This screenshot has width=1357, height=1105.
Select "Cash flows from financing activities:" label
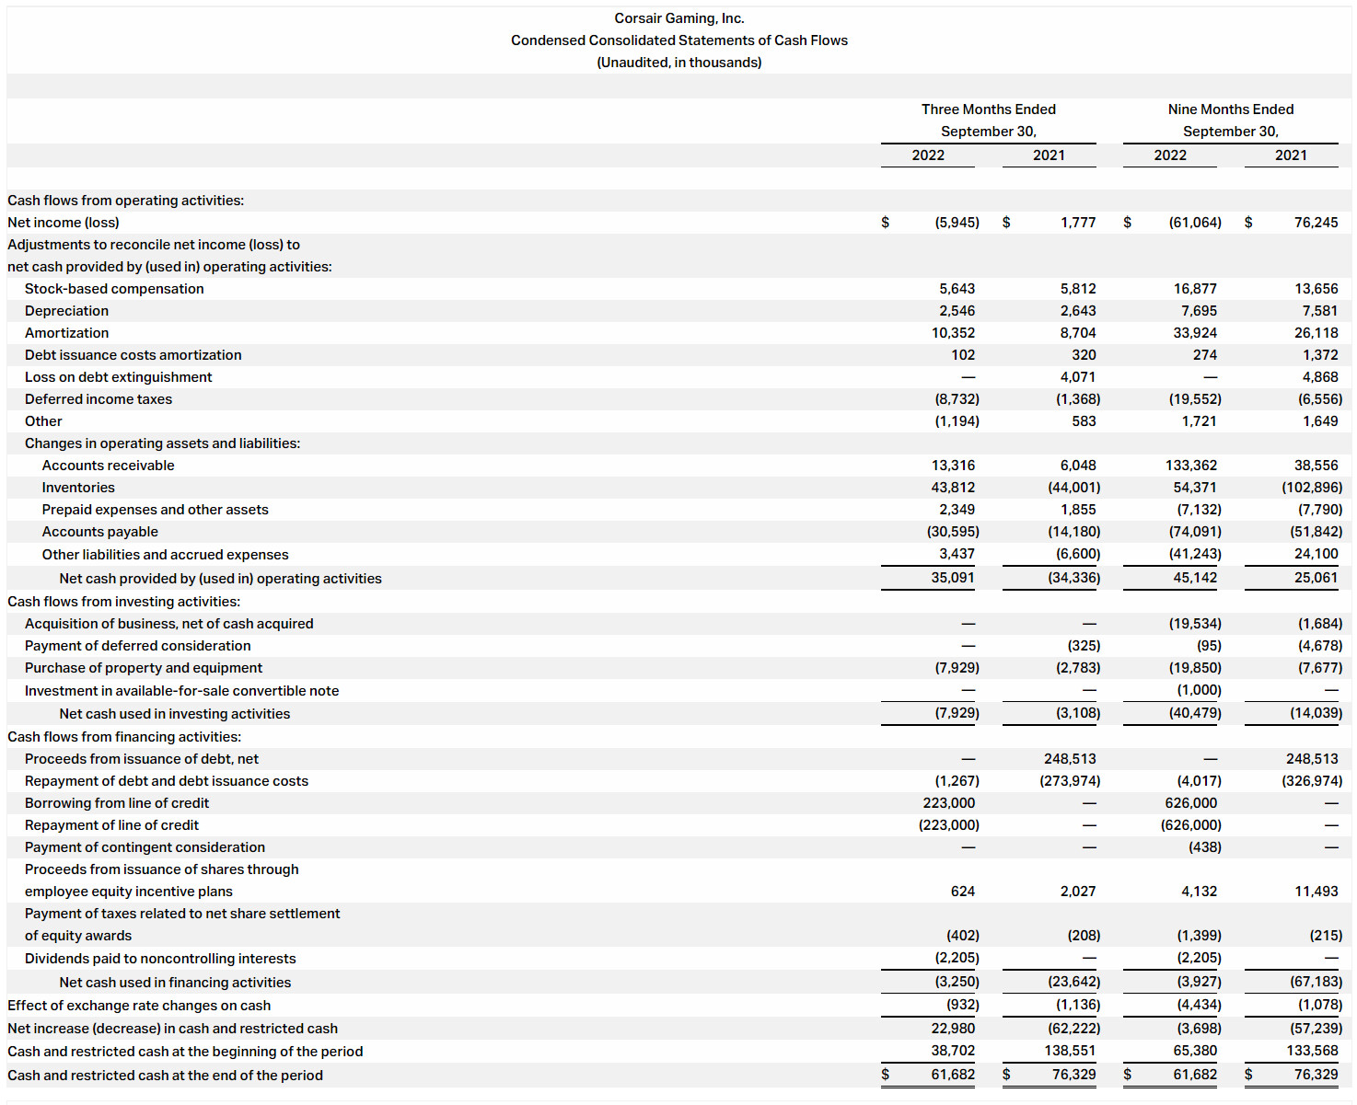pyautogui.click(x=124, y=737)
